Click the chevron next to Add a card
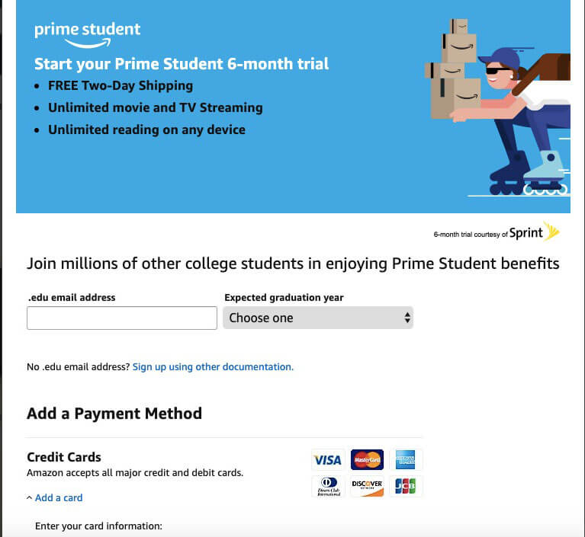The image size is (585, 537). pyautogui.click(x=29, y=498)
